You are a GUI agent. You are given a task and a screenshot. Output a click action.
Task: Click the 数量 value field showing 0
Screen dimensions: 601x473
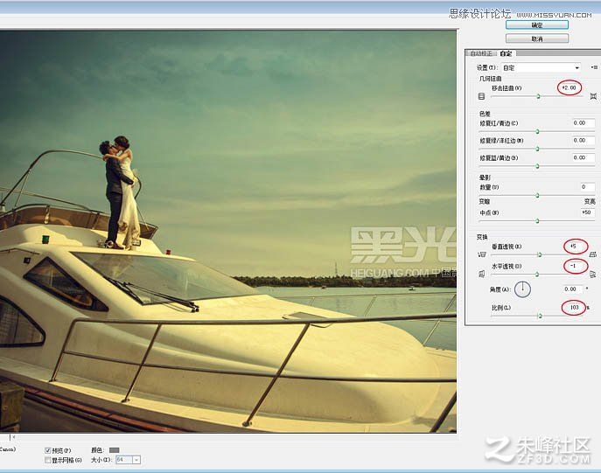pos(587,187)
